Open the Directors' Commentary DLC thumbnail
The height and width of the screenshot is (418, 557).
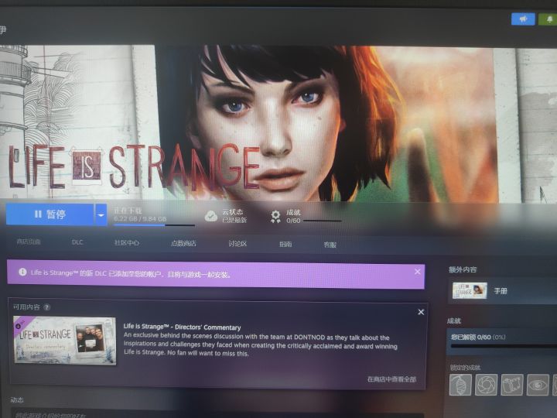[x=65, y=340]
